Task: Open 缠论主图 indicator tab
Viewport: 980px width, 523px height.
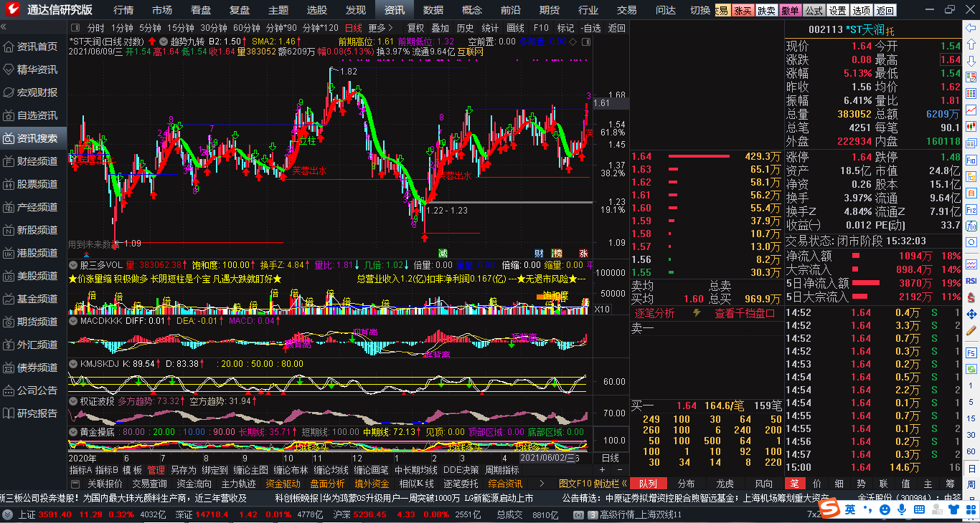Action: 250,470
